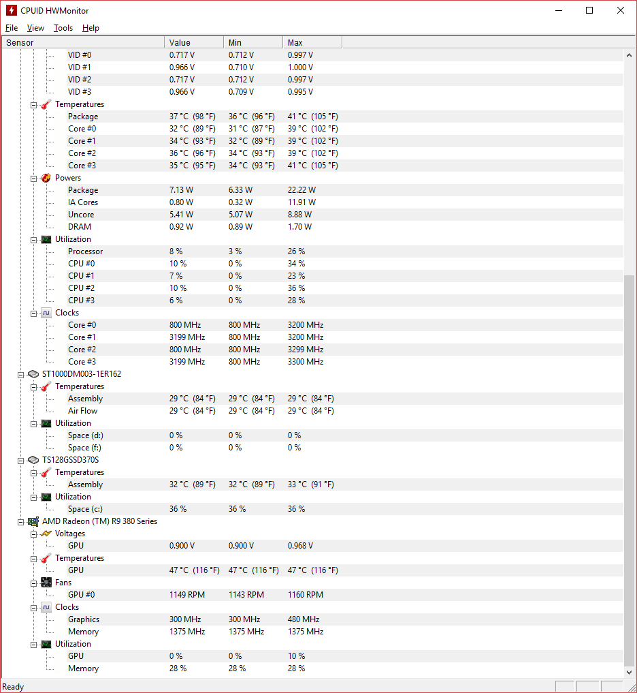Click the CPU Utilization graph icon
The image size is (637, 693).
pyautogui.click(x=46, y=239)
